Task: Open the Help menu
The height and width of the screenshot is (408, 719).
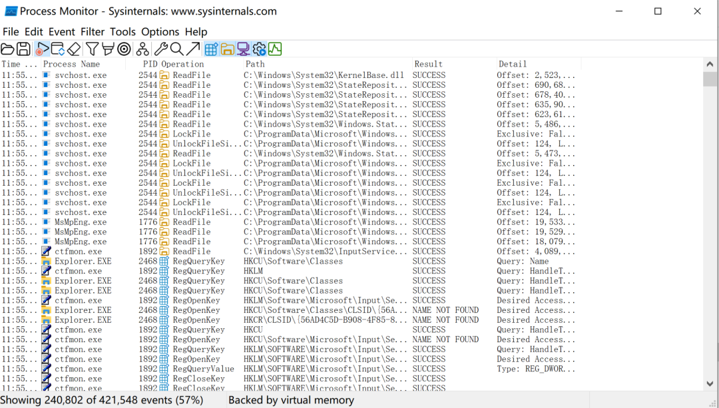Action: [x=196, y=32]
